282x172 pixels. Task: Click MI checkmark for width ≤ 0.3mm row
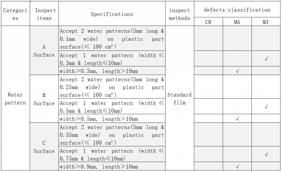tap(266, 59)
